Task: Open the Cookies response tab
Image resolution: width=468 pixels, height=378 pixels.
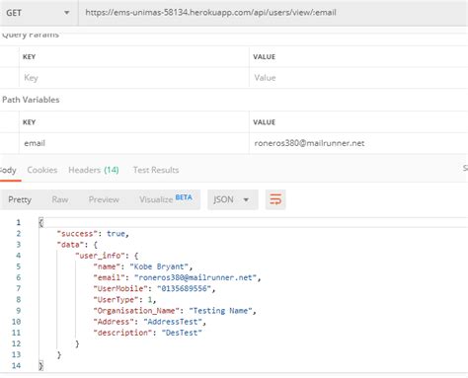Action: (42, 170)
